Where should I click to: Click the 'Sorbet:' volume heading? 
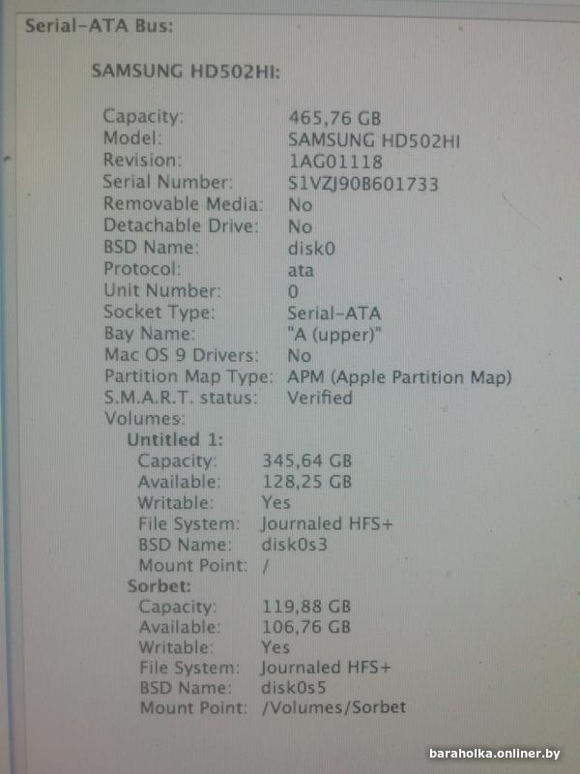pyautogui.click(x=159, y=586)
